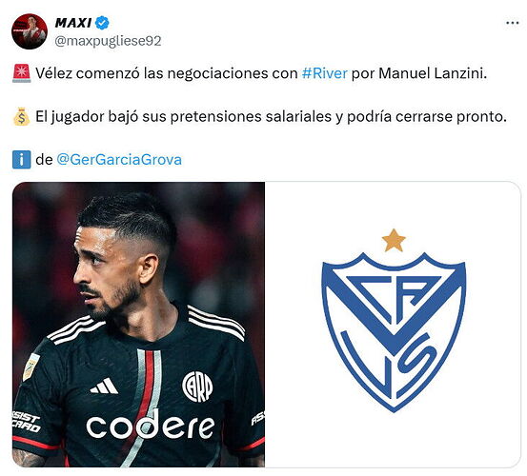The height and width of the screenshot is (476, 527).
Task: Open the #River hashtag
Action: tap(324, 73)
